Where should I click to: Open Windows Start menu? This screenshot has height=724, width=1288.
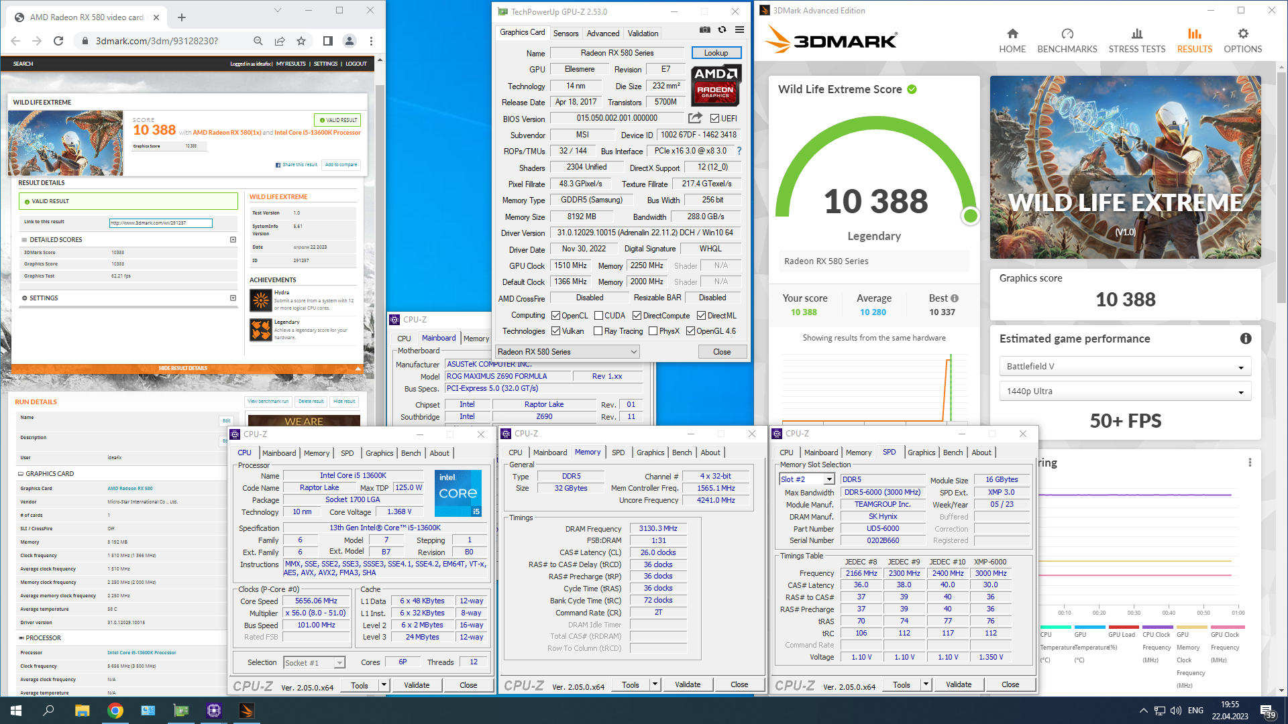pos(16,711)
